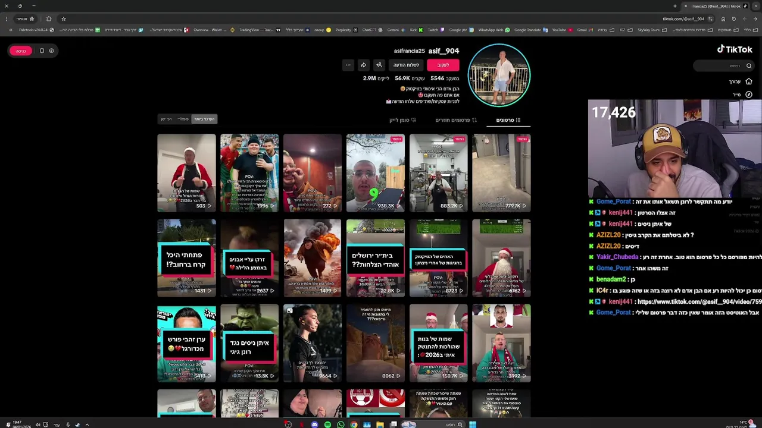The width and height of the screenshot is (762, 428).
Task: Open the asif__904 profile picture
Action: [499, 75]
